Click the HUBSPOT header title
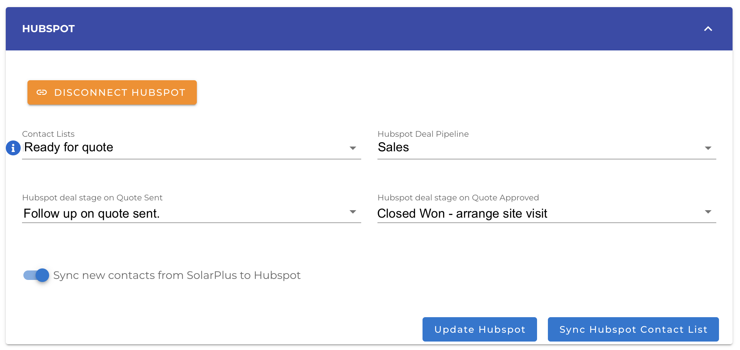740x350 pixels. click(48, 29)
